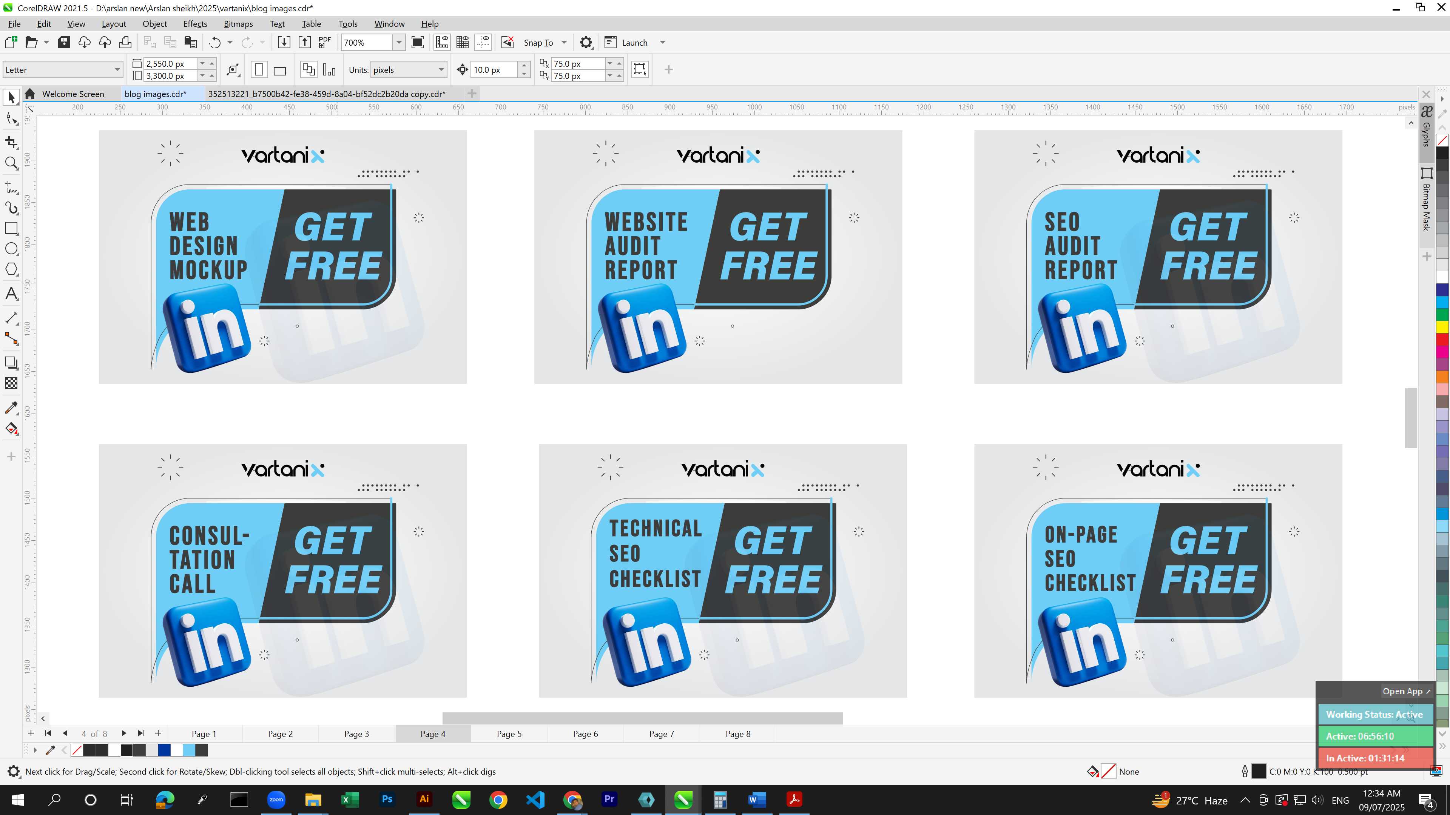Select the Color Eyedropper tool in toolbox
This screenshot has height=815, width=1450.
[11, 407]
